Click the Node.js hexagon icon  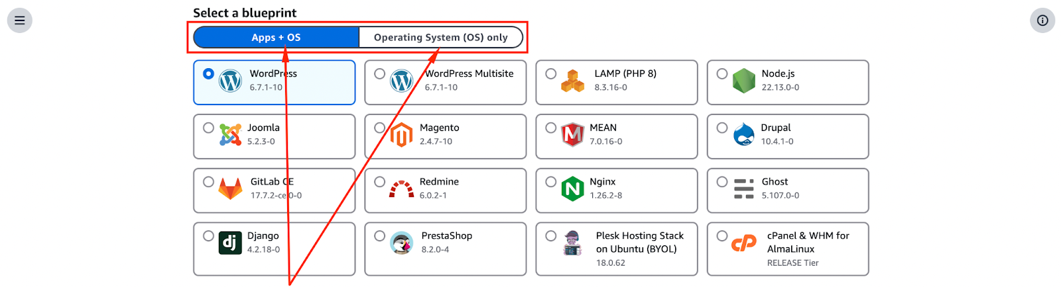(744, 81)
